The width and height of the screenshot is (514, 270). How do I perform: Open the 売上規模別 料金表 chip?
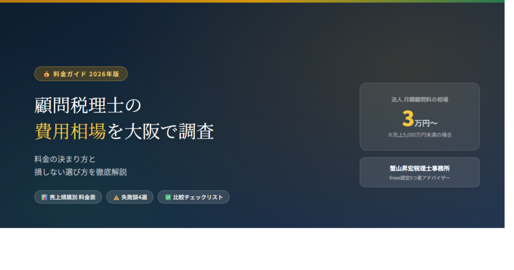(68, 197)
